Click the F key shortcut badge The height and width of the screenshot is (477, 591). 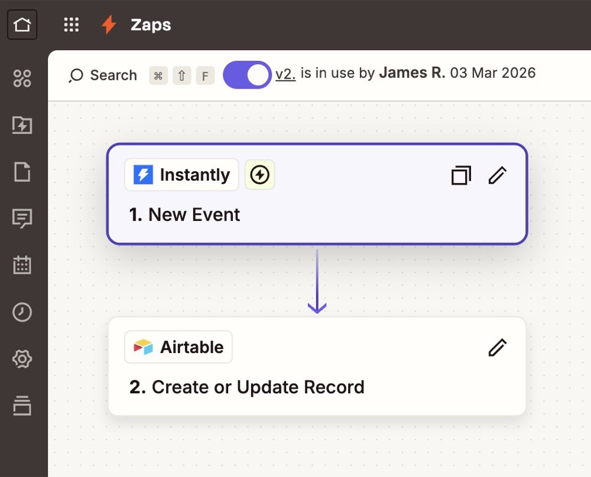(x=205, y=76)
